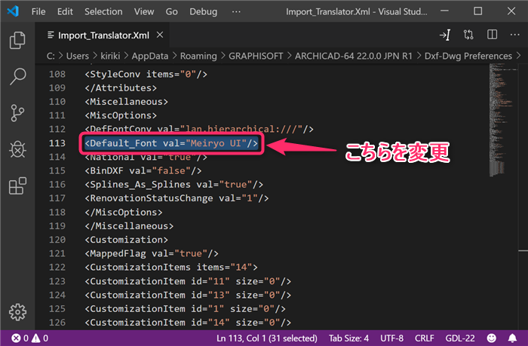
Task: Open the Manage gear icon
Action: [x=17, y=312]
